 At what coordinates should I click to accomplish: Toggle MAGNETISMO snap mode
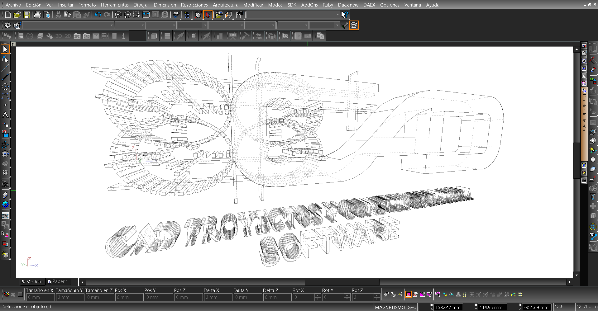pos(390,307)
